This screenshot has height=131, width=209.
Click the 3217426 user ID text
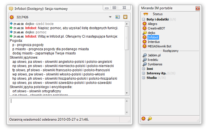click(22, 17)
